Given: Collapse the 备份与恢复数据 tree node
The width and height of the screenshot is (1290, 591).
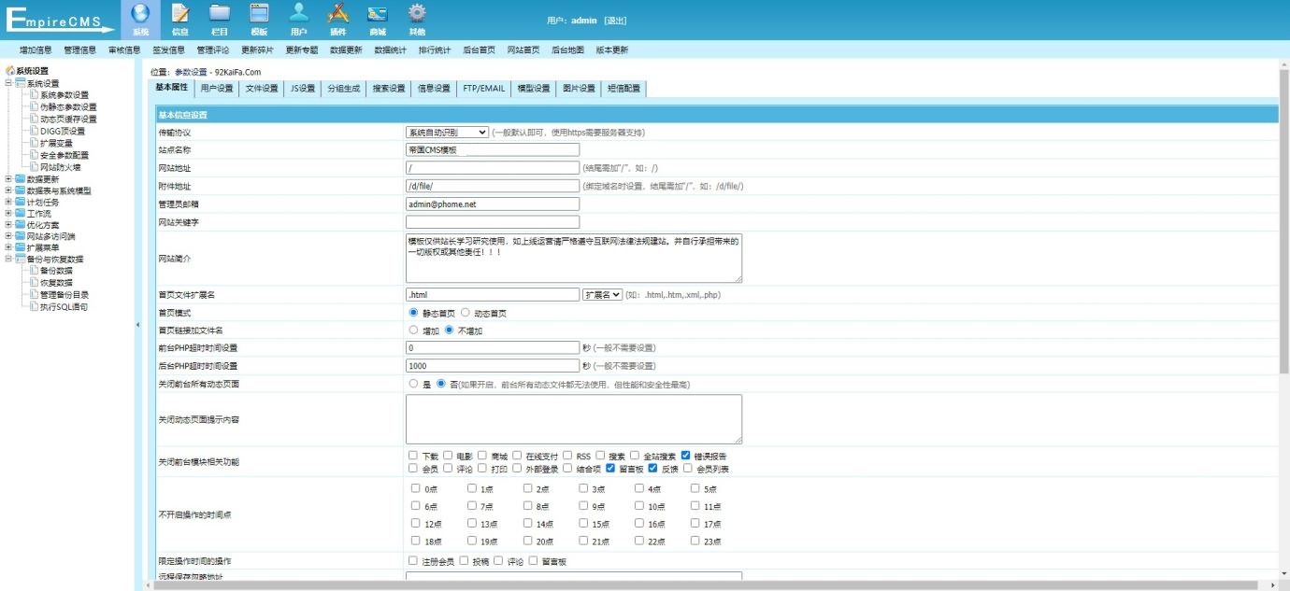Looking at the screenshot, I should 8,259.
